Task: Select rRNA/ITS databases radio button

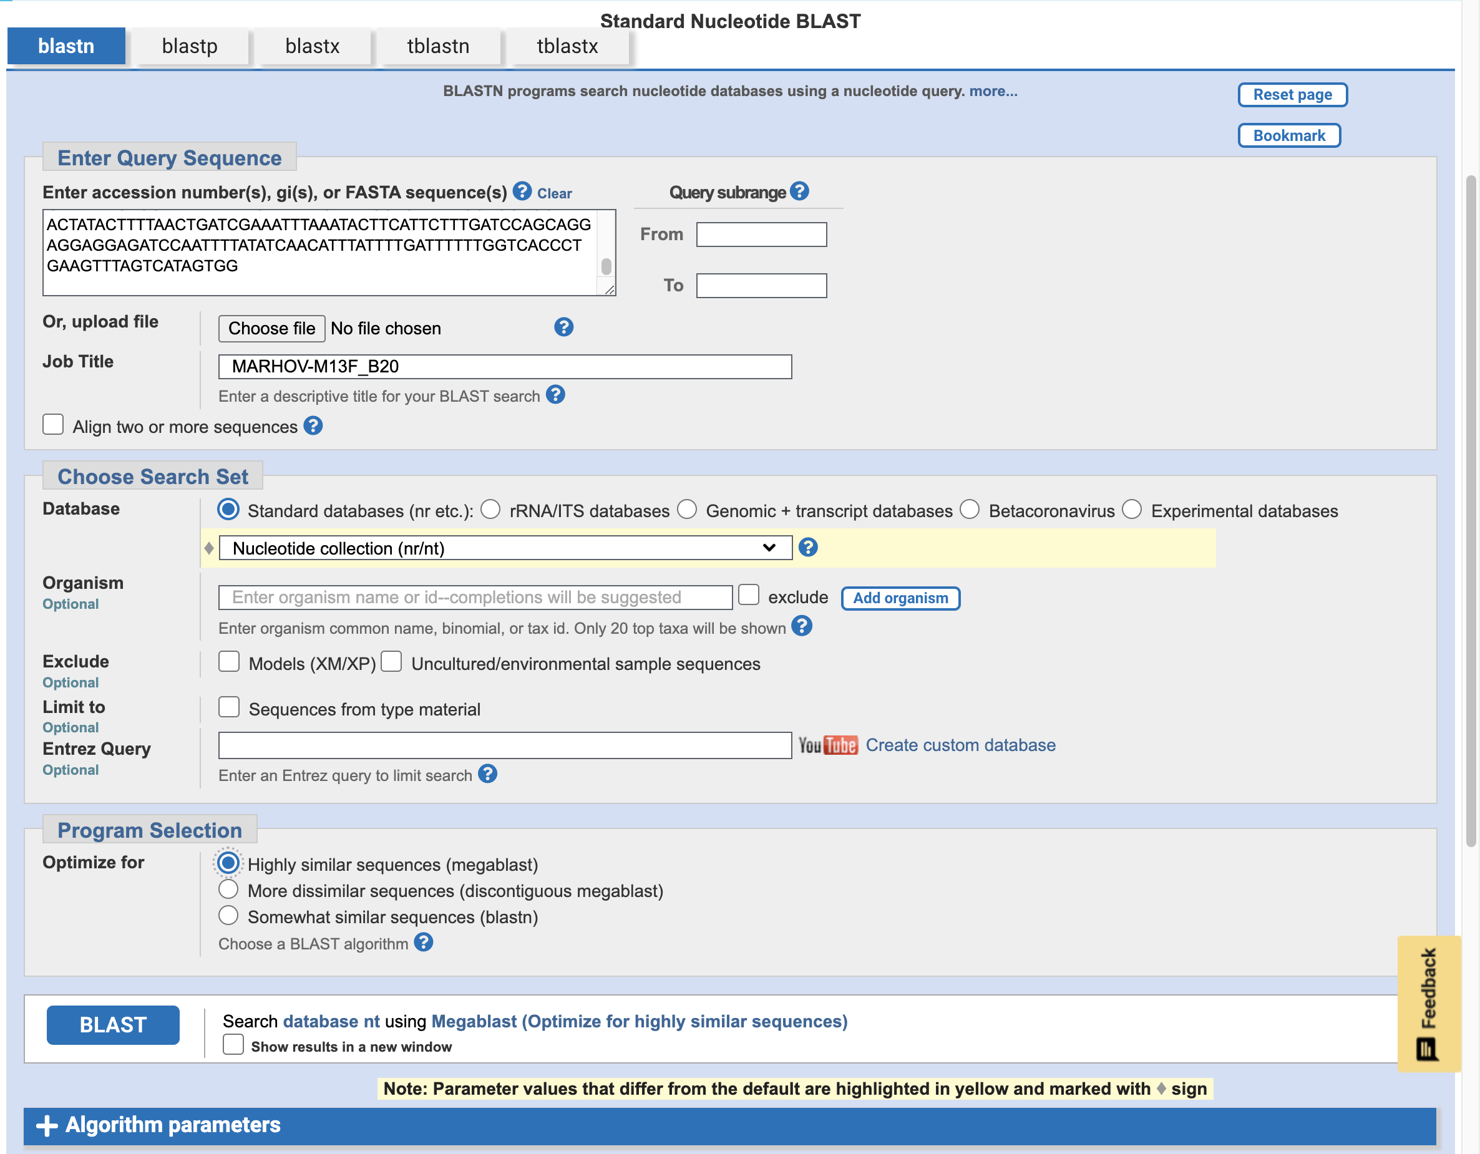Action: (490, 509)
